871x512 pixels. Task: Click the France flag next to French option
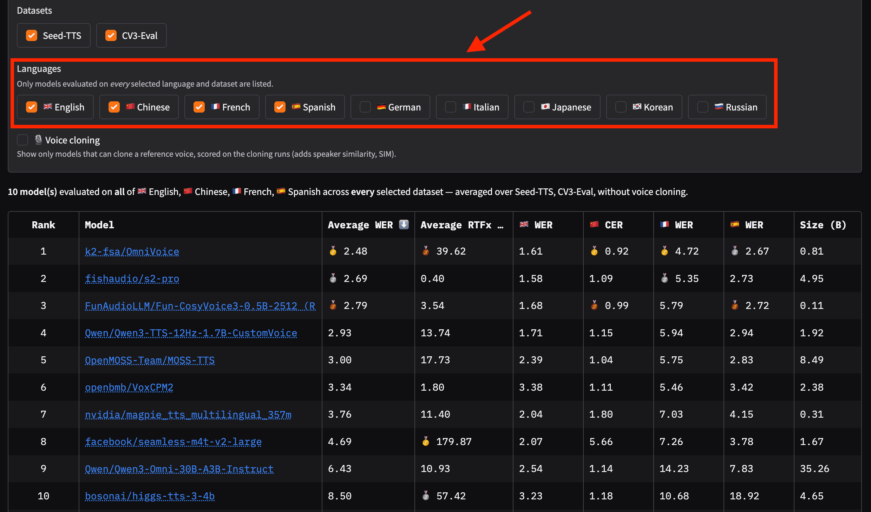215,107
